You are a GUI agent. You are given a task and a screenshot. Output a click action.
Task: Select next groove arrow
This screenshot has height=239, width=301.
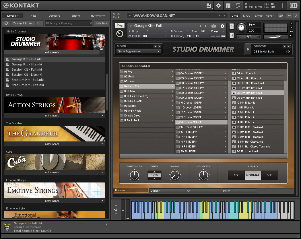pos(289,46)
